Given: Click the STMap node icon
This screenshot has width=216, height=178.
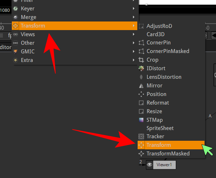Looking at the screenshot, I should (141, 120).
